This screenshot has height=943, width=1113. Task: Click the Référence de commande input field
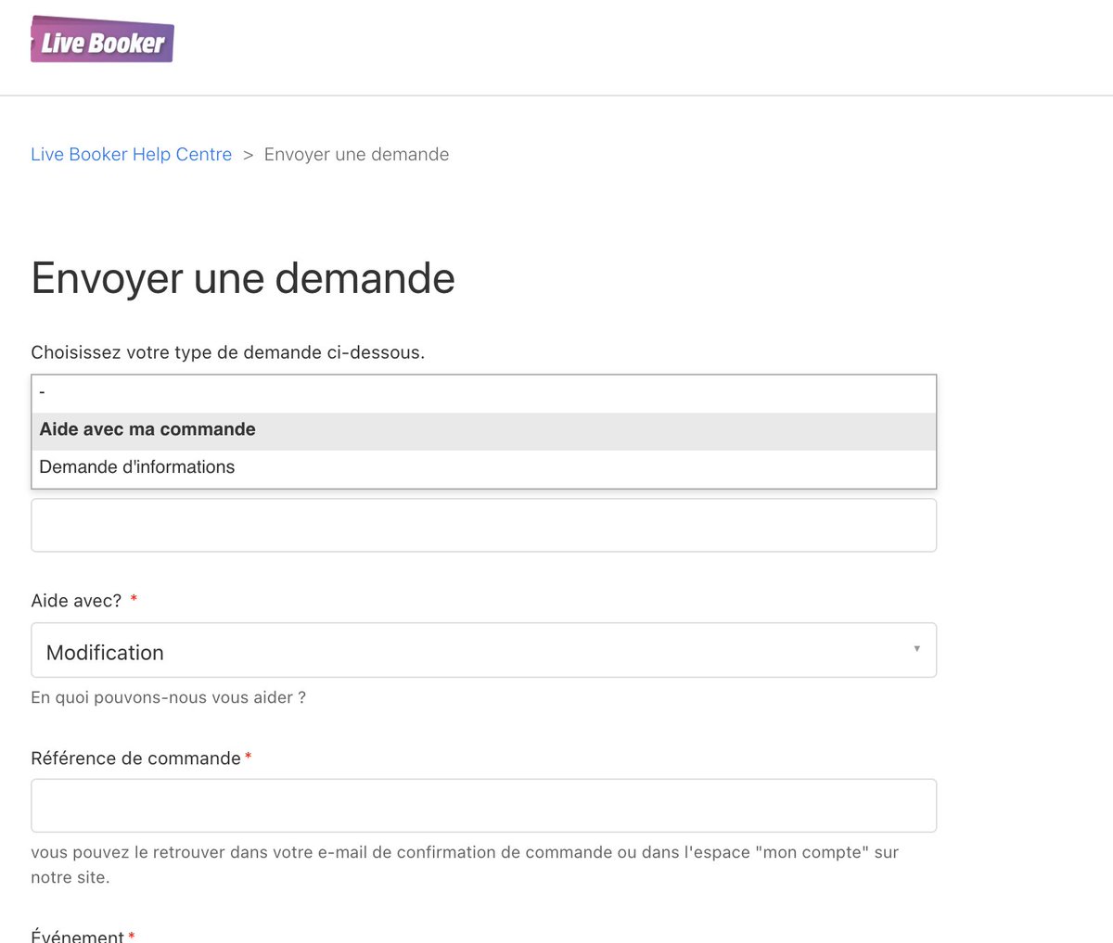484,806
